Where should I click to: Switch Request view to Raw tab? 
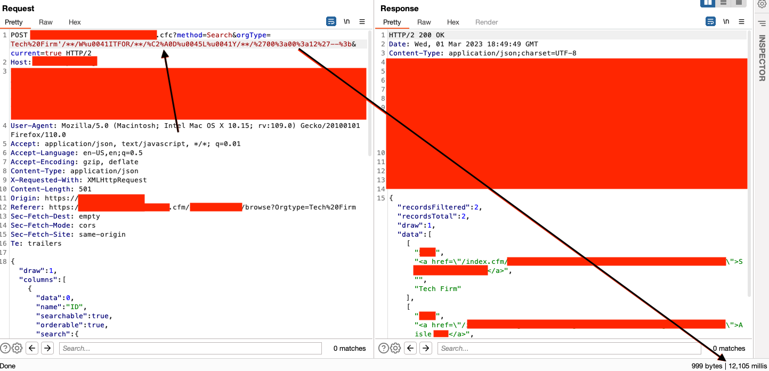pos(46,22)
